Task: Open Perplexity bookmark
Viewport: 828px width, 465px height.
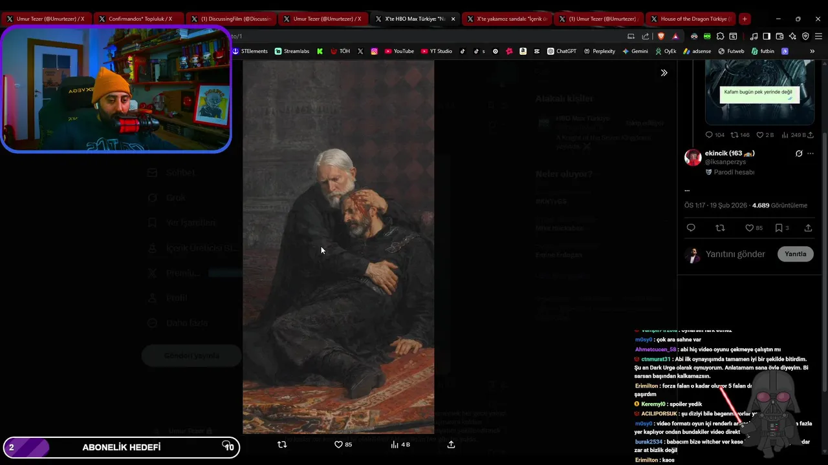Action: (599, 51)
